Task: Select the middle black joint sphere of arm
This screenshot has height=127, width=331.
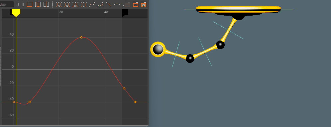Action: 190,58
